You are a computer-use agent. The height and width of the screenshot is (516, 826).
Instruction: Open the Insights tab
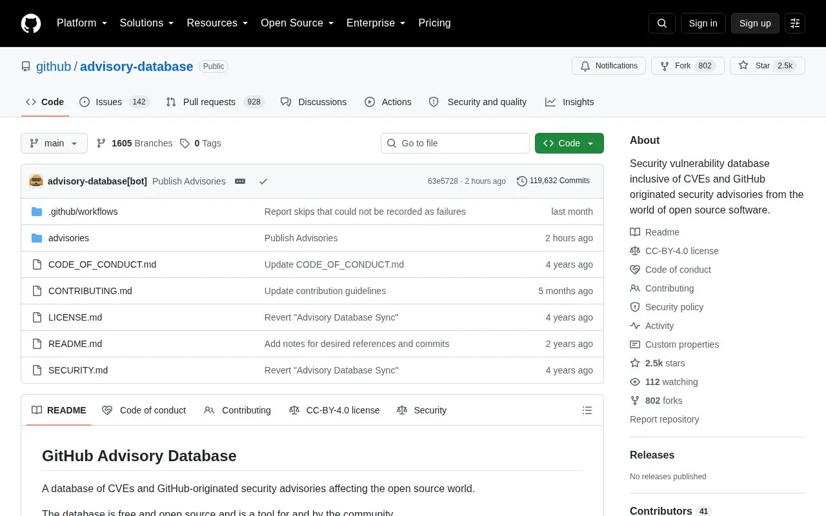click(x=569, y=102)
